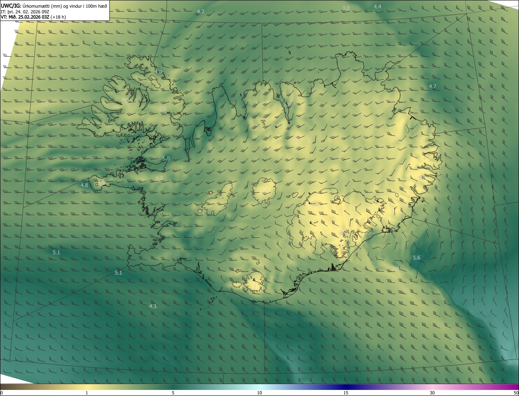
Task: Click the UWC/IG chart title line
Action: point(54,6)
